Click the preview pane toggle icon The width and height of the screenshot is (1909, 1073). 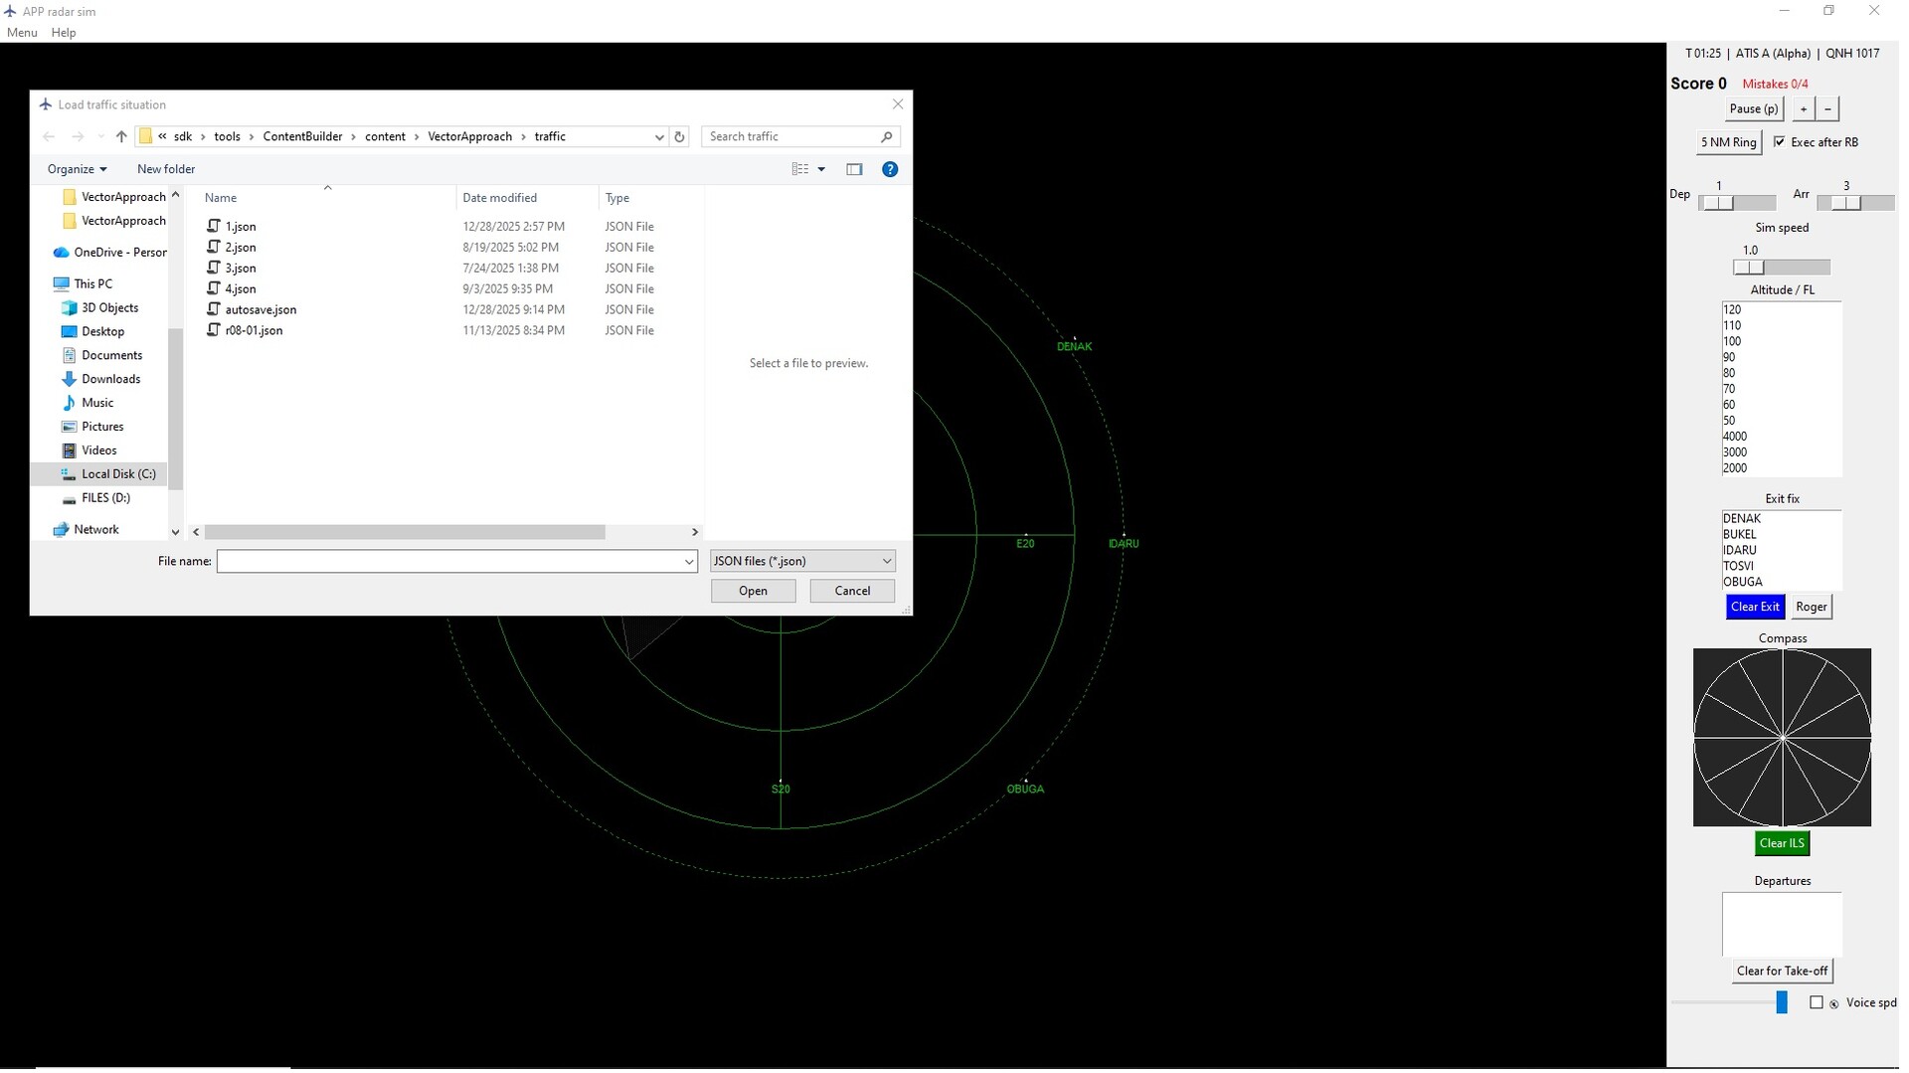(854, 169)
